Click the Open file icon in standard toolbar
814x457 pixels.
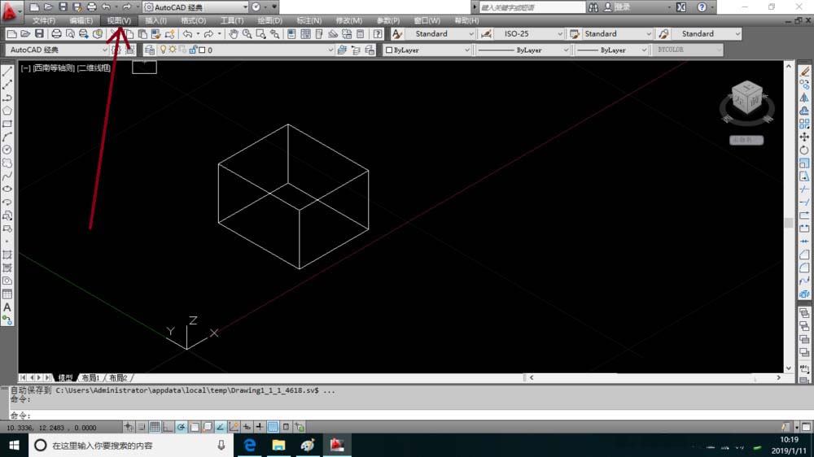coord(25,33)
